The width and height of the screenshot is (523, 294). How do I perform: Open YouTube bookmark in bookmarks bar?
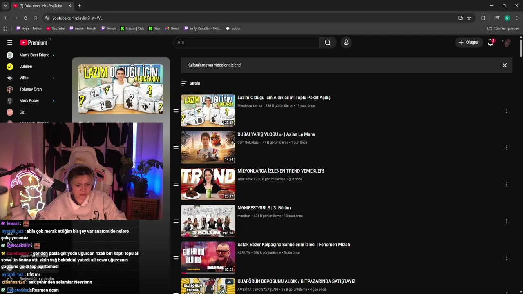coord(55,29)
